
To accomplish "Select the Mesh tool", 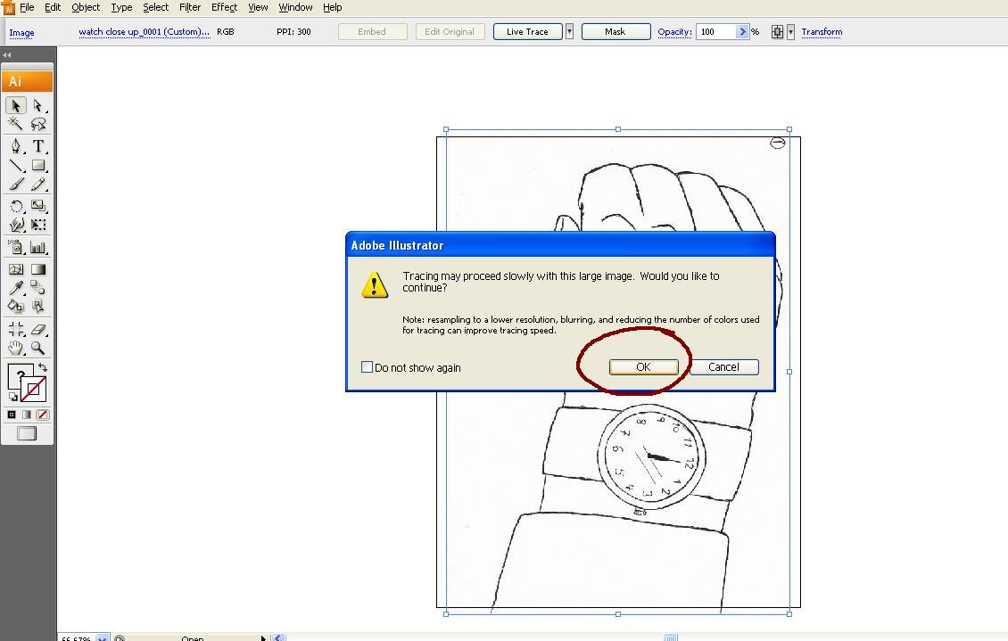I will [x=16, y=269].
